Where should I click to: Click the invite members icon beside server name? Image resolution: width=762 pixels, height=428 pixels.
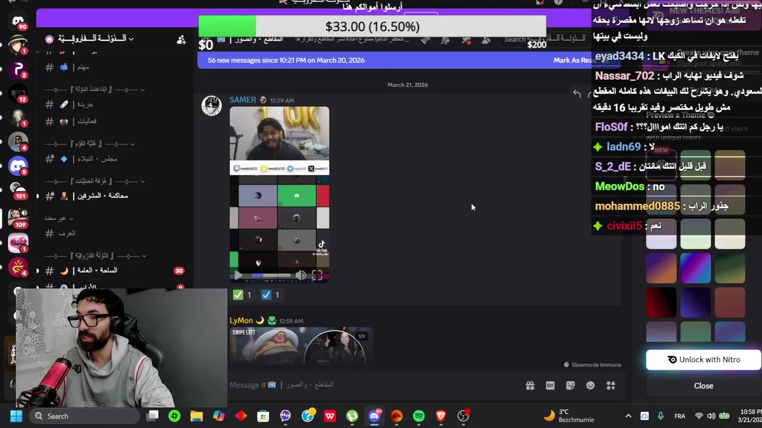click(x=181, y=39)
